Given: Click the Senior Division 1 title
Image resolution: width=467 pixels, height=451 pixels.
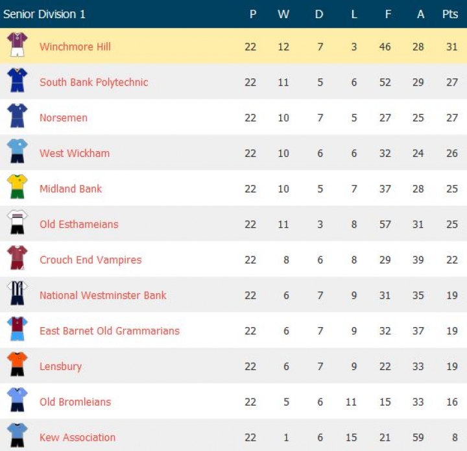Looking at the screenshot, I should [44, 14].
